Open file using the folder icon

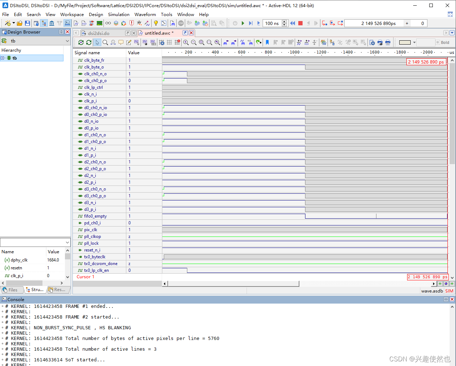pyautogui.click(x=20, y=23)
